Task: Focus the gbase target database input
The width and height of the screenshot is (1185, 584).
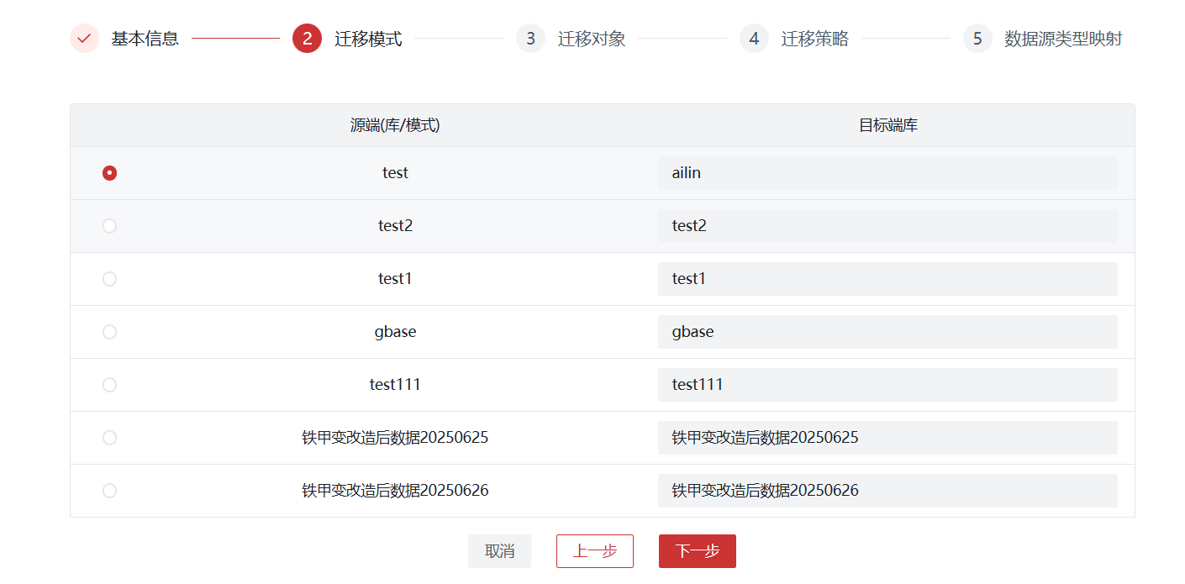Action: point(887,332)
